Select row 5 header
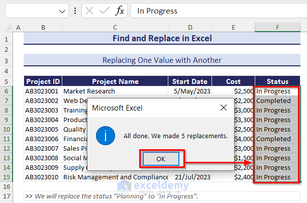This screenshot has height=203, width=307. [6, 81]
